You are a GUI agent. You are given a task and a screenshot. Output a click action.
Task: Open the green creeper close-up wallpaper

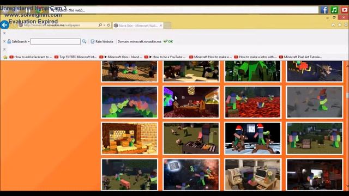[252, 71]
